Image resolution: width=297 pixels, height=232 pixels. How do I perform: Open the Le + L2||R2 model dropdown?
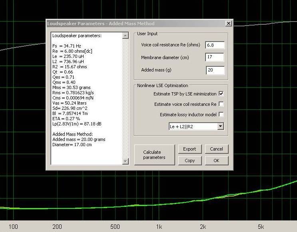click(220, 127)
